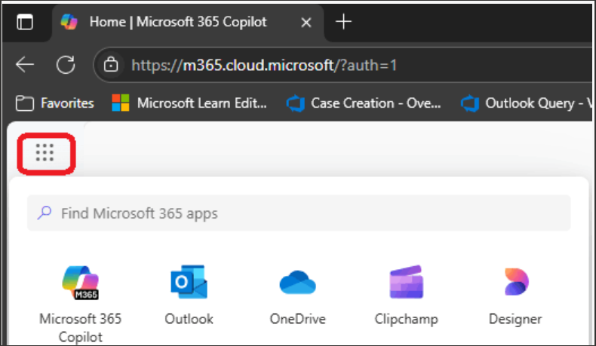The width and height of the screenshot is (596, 346).
Task: Launch Clipchamp video editor
Action: click(407, 295)
